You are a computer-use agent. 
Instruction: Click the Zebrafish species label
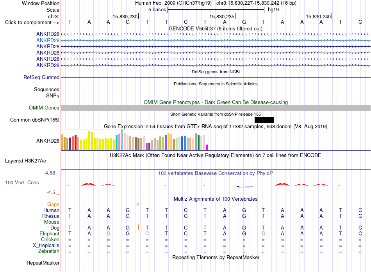[49, 251]
